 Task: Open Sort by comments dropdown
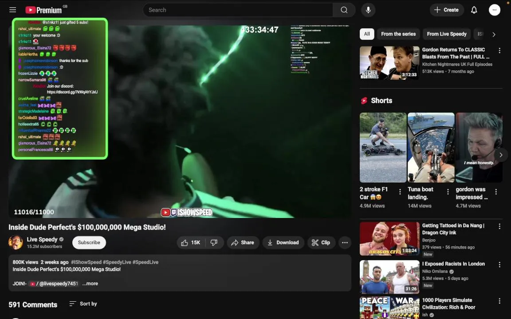[x=83, y=303]
